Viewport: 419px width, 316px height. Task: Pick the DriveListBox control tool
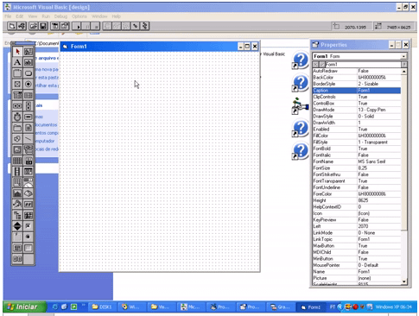(x=29, y=117)
